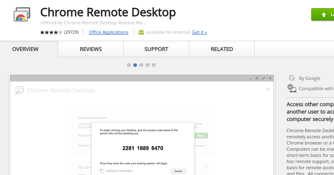The height and width of the screenshot is (175, 334).
Task: Click the app preview screenshot showing access code
Action: click(142, 125)
